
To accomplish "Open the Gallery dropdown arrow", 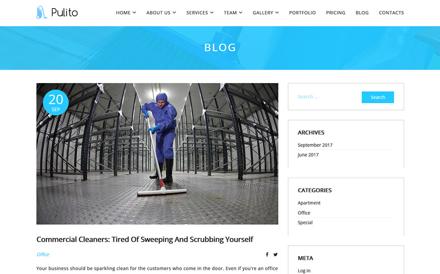I will 277,13.
